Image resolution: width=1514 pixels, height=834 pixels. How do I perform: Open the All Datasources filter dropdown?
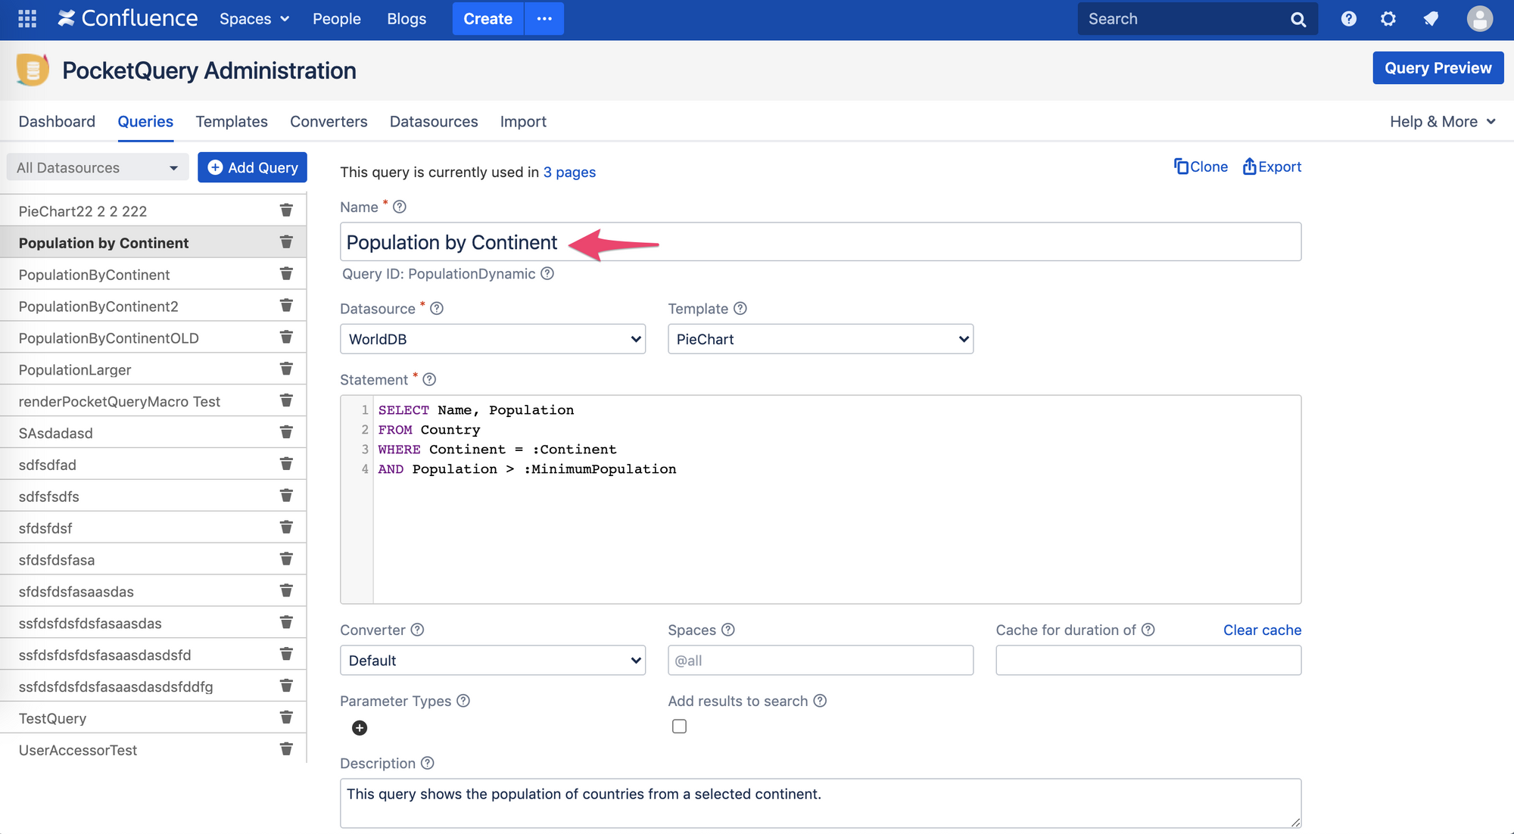tap(98, 167)
